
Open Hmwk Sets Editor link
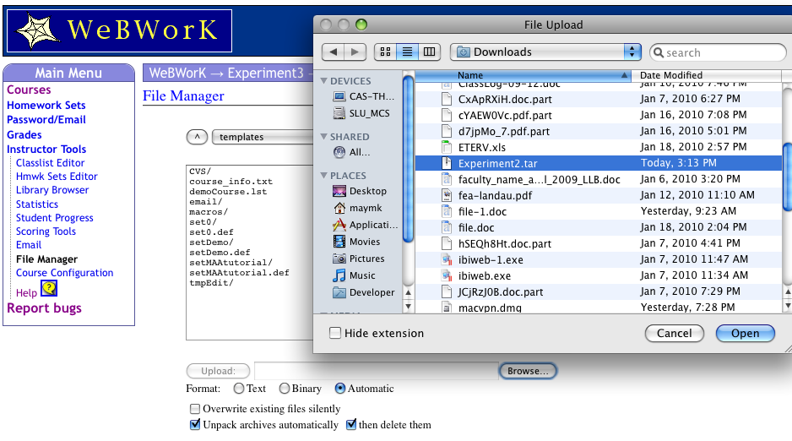57,177
